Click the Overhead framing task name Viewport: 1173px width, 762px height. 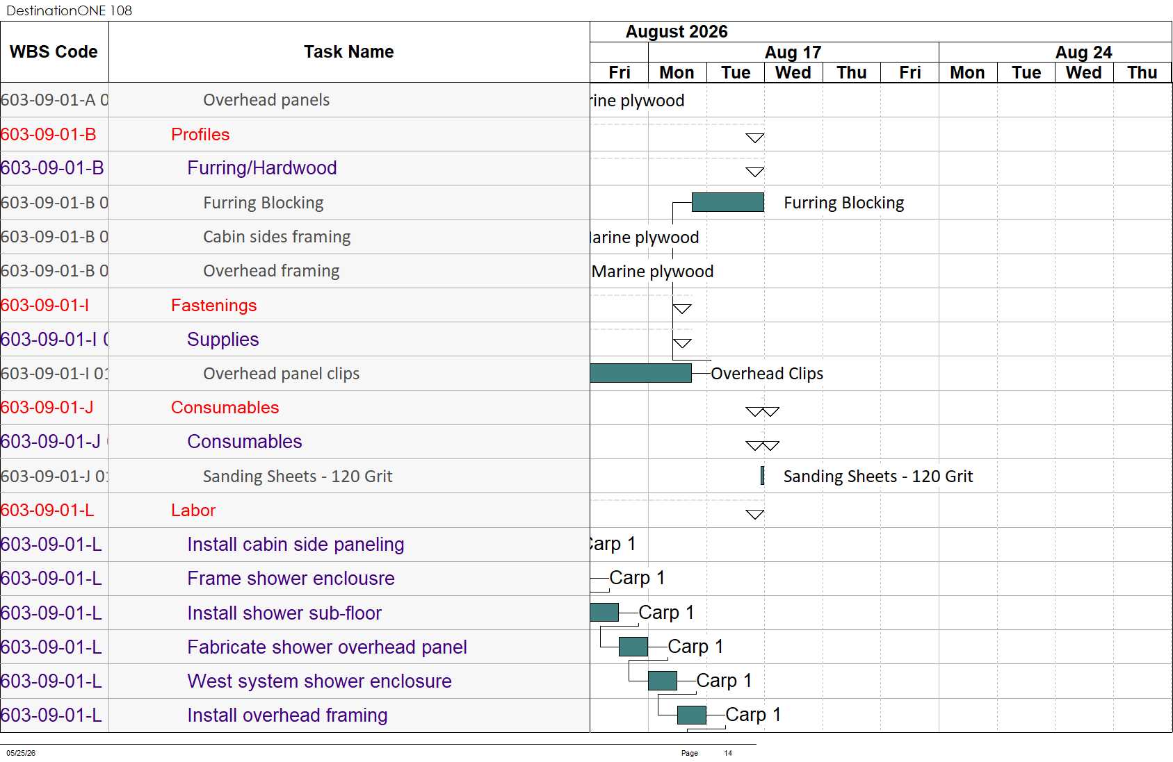pyautogui.click(x=271, y=271)
